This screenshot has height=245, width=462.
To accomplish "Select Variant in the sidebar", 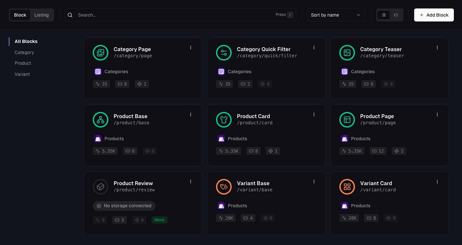I will tap(22, 74).
